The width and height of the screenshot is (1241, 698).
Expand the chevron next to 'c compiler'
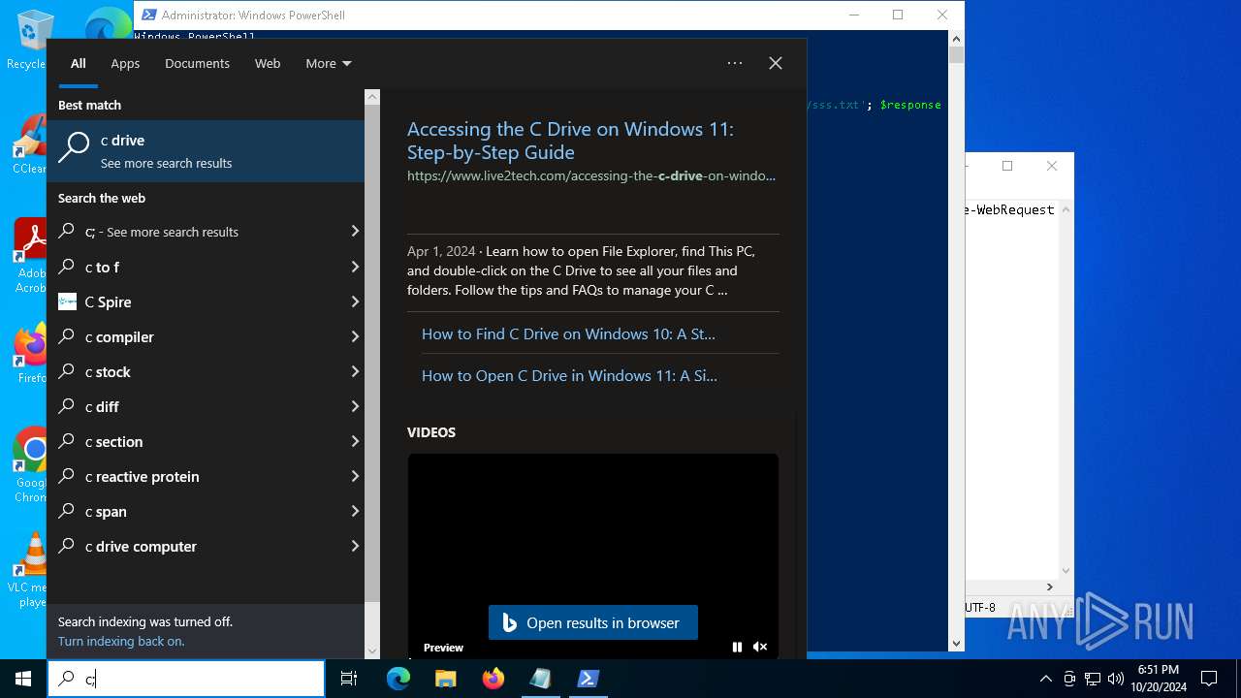click(x=355, y=336)
